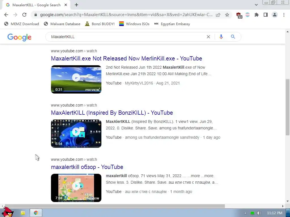Open MaxAlertKILL (Inspired By BonziKILL) result

pos(112,113)
